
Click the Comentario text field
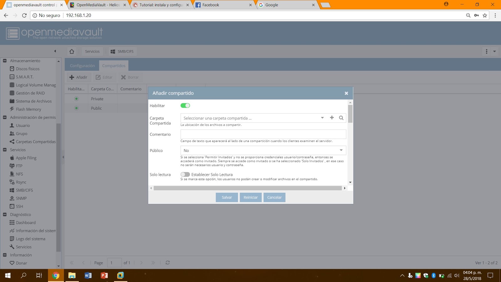click(263, 134)
